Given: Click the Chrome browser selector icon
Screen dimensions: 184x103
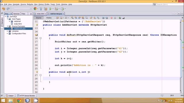Looking at the screenshot, I should coord(35,9).
